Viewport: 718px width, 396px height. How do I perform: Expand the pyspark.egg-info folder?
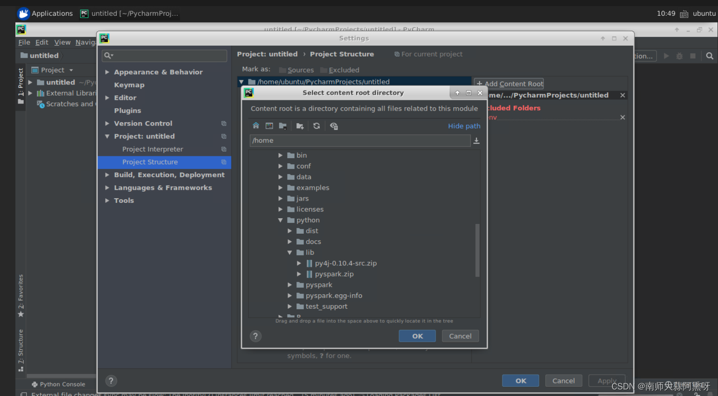point(290,296)
